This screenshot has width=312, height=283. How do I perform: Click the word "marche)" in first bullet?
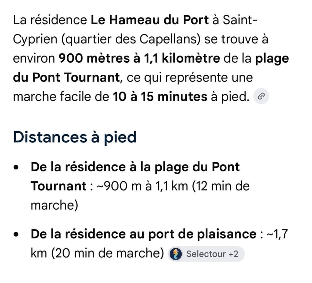coord(54,205)
